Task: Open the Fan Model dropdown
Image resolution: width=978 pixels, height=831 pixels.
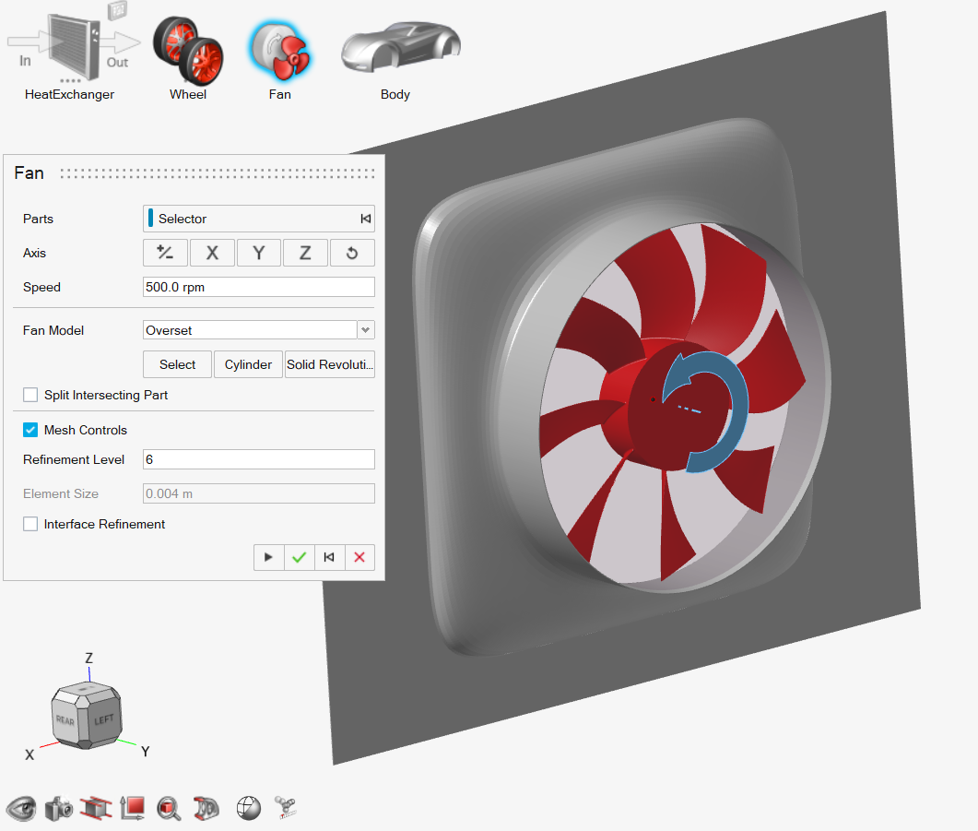Action: pos(366,330)
